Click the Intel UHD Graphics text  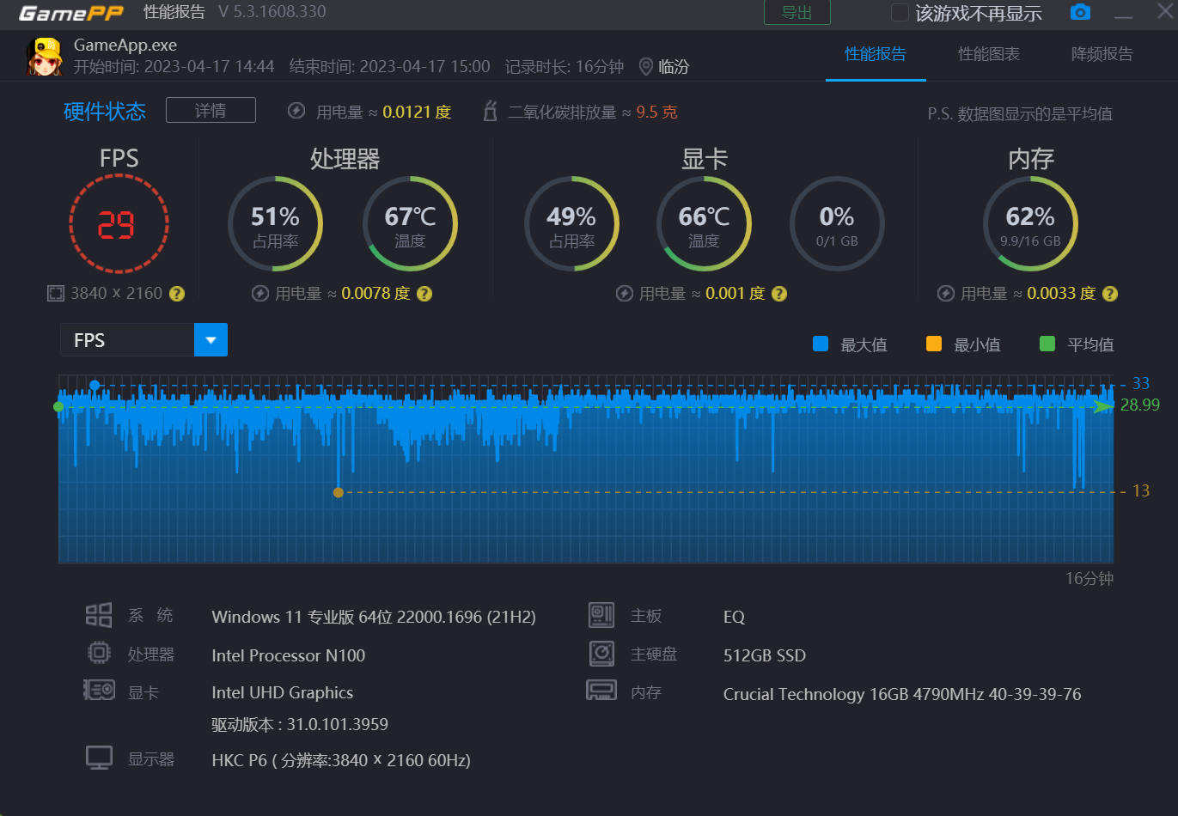(283, 692)
